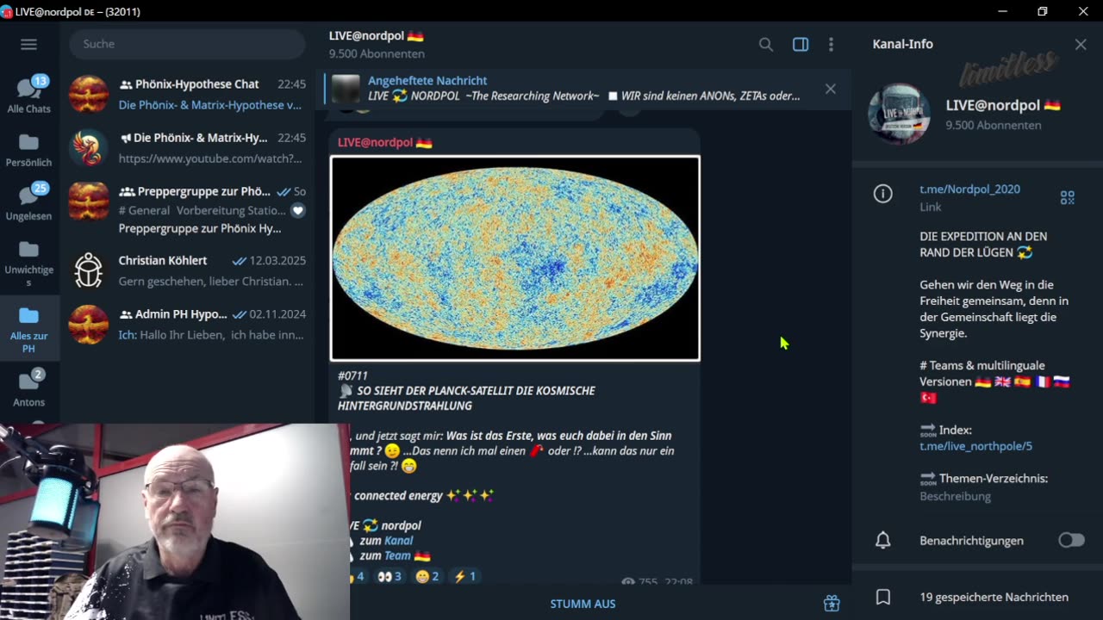Open the t.me/Nordpol_2020 link
The width and height of the screenshot is (1103, 620).
click(969, 189)
